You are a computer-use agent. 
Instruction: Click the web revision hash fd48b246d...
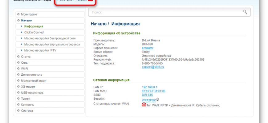173,60
